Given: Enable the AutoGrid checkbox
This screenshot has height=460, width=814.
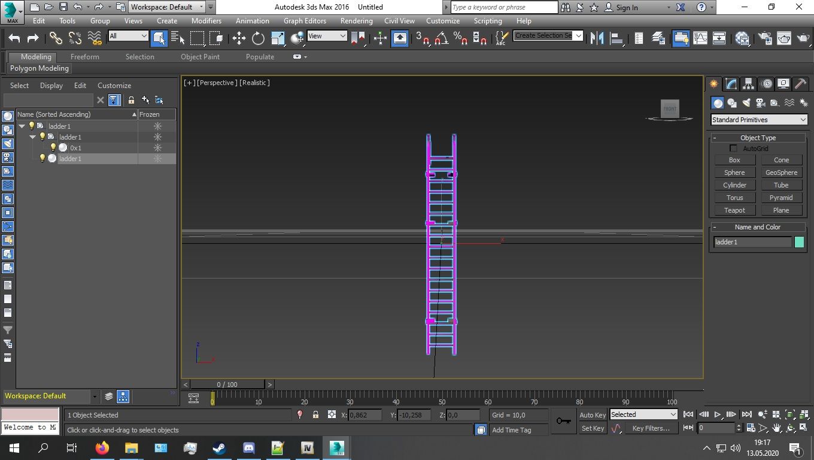Looking at the screenshot, I should point(733,149).
